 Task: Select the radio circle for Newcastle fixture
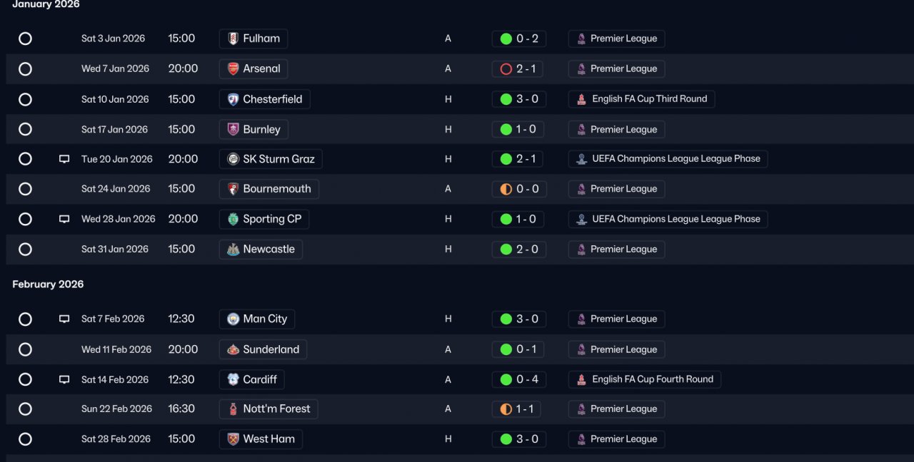pyautogui.click(x=25, y=250)
